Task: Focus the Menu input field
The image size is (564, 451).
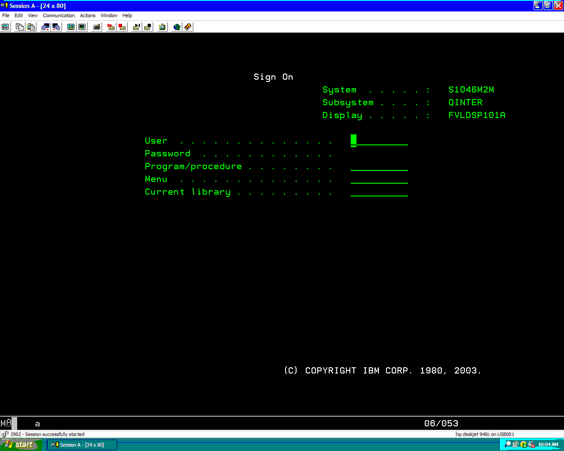Action: coord(379,179)
